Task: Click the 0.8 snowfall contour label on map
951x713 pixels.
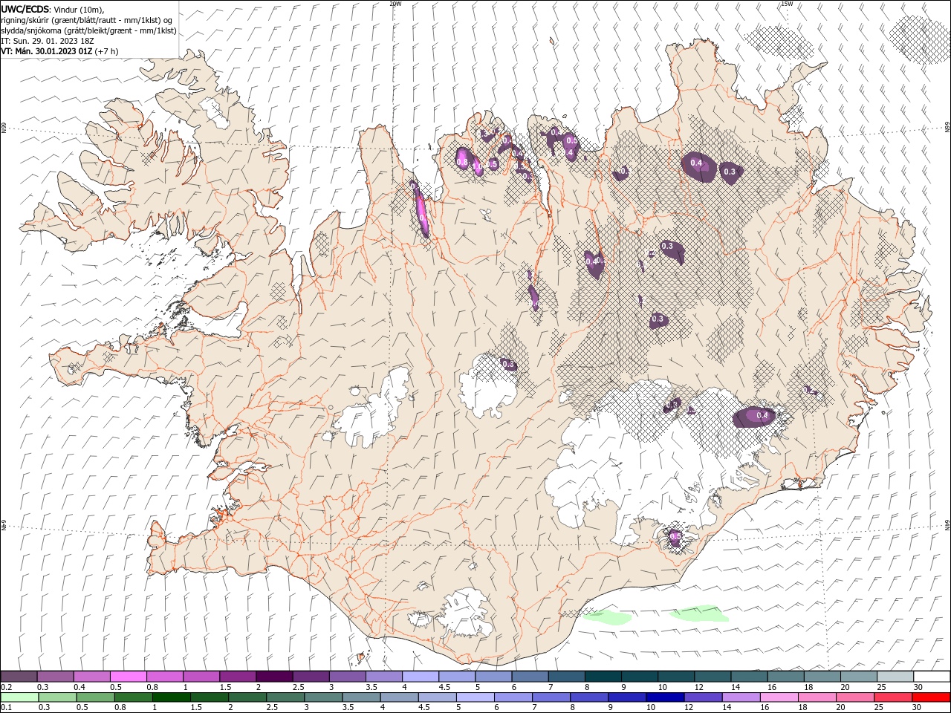Action: [x=462, y=162]
